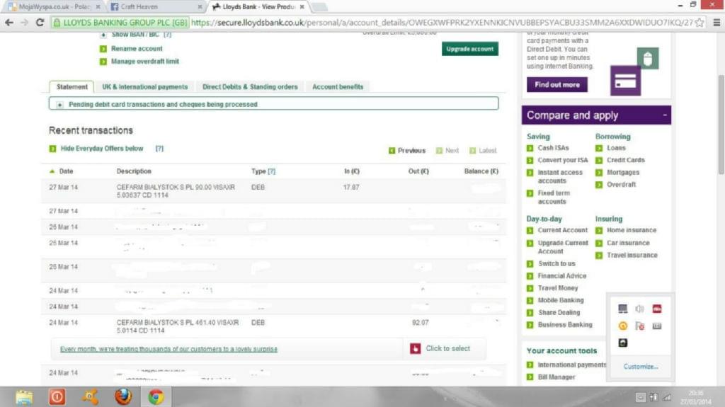Click the red icon beside Click to select
Screen dimensions: 725x407
coord(415,348)
